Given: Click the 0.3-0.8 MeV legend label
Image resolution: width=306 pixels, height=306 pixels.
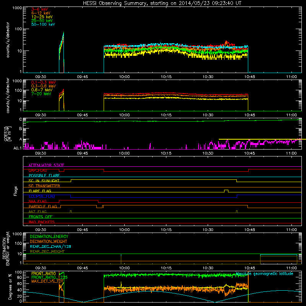Looking at the screenshot, I should (44, 86).
